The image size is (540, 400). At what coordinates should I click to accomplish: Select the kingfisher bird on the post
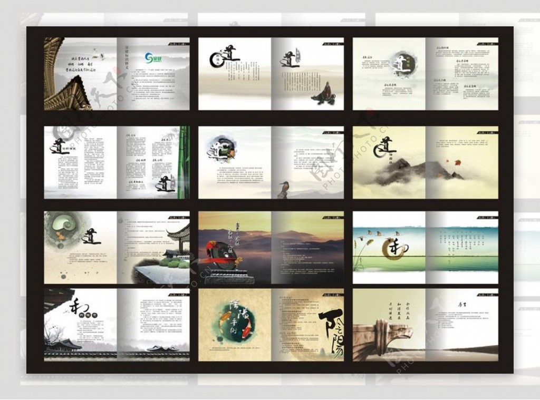[283, 187]
